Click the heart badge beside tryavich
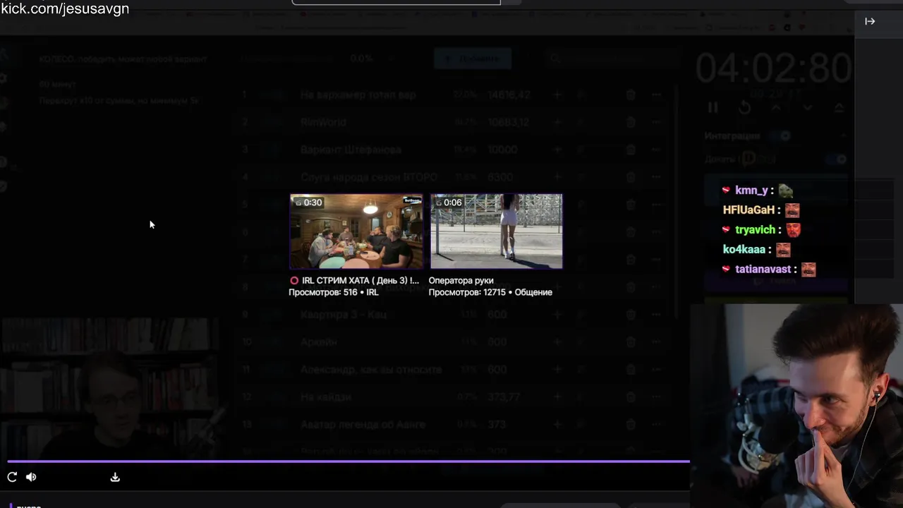Screen dimensions: 903x508 [726, 229]
